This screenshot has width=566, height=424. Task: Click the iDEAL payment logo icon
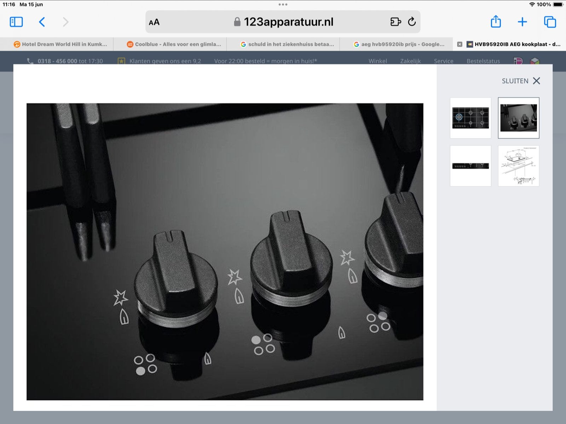click(518, 61)
